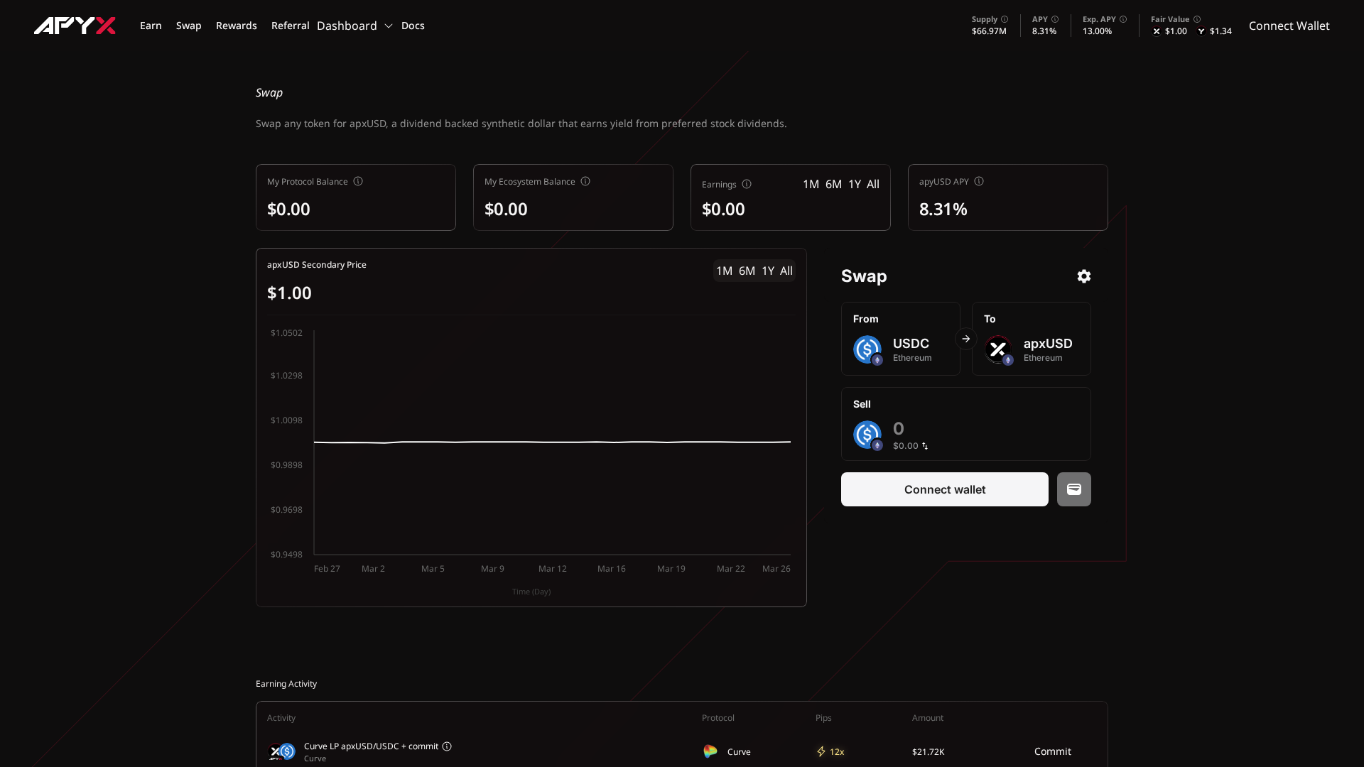Image resolution: width=1364 pixels, height=767 pixels.
Task: Click the lightning icon next to 12x Pips
Action: click(820, 751)
